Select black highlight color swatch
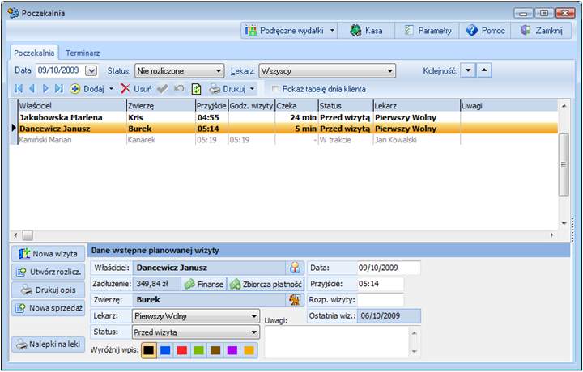 click(x=149, y=350)
